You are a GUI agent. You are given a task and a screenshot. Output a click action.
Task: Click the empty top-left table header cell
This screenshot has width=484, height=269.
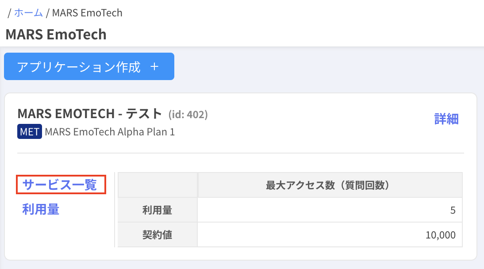point(157,185)
